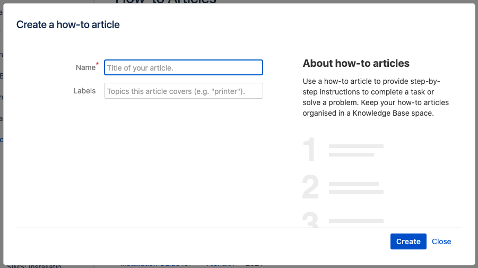This screenshot has width=478, height=268.
Task: Focus the Name title input field
Action: coord(183,67)
